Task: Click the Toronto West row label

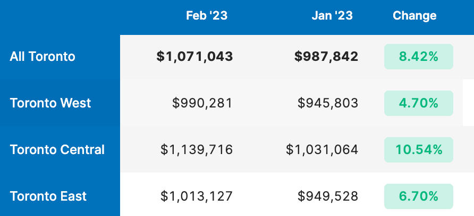Action: click(x=50, y=103)
